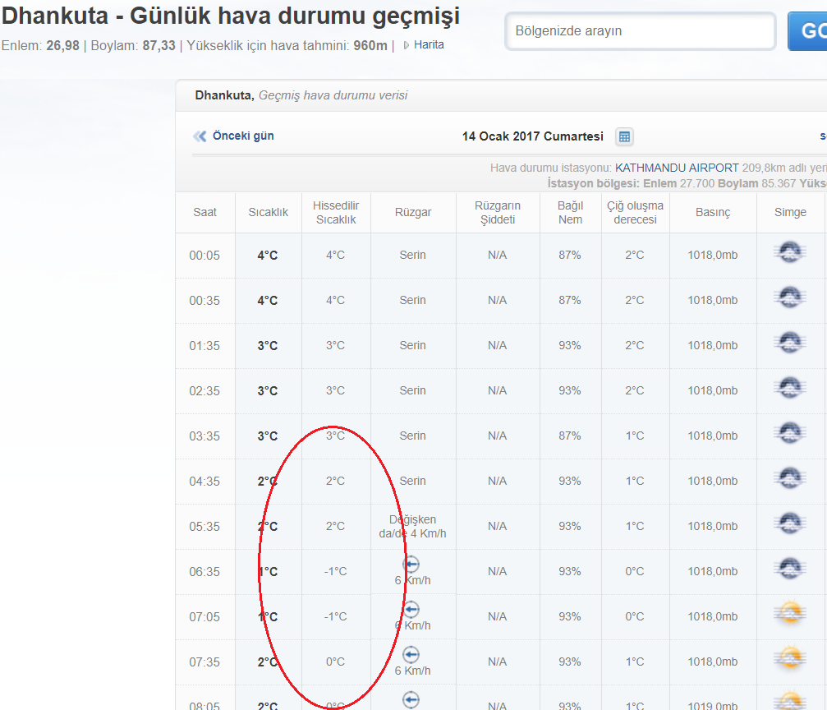The image size is (827, 710).
Task: Click the bold 3°C temperature at 01:35
Action: pos(268,346)
